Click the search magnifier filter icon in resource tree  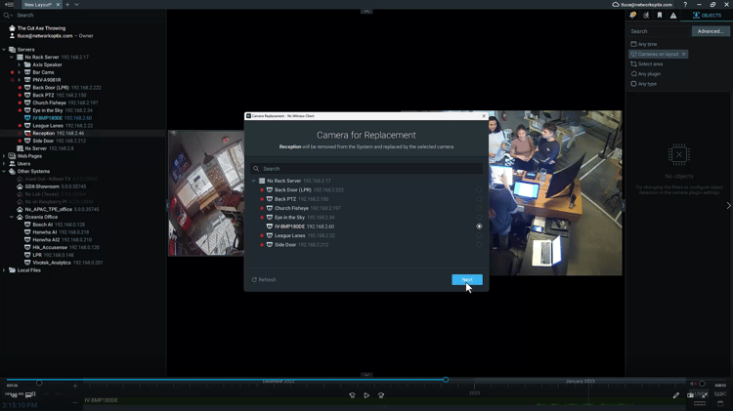click(7, 16)
